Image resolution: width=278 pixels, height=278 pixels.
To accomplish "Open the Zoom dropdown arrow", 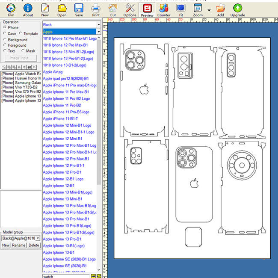I will tap(209, 10).
